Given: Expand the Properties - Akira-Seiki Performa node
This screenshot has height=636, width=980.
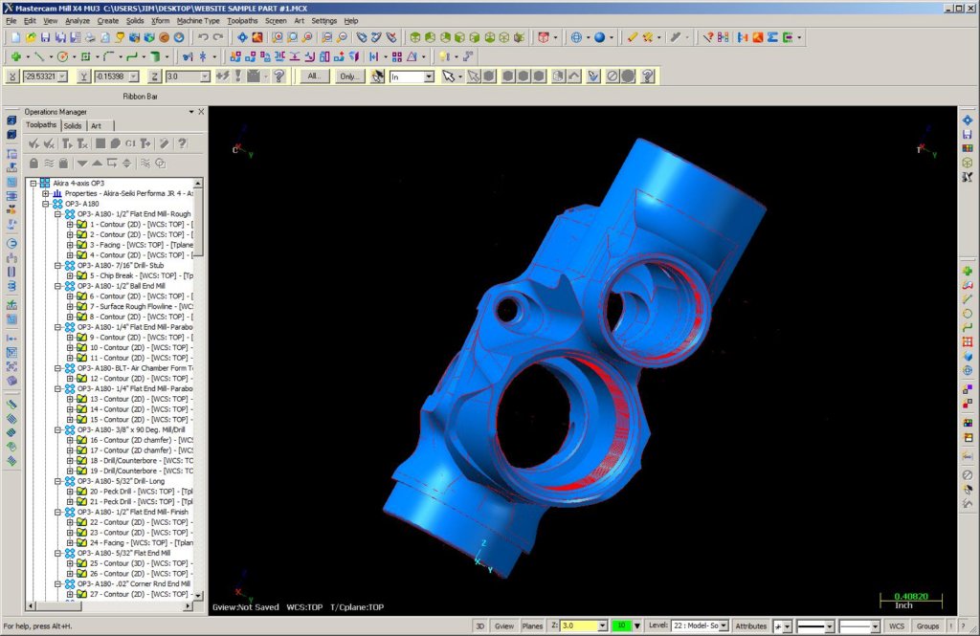Looking at the screenshot, I should coord(46,194).
